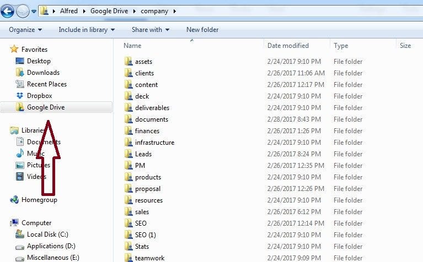Open the recent locations dropdown arrow
This screenshot has height=262, width=423.
tap(34, 12)
